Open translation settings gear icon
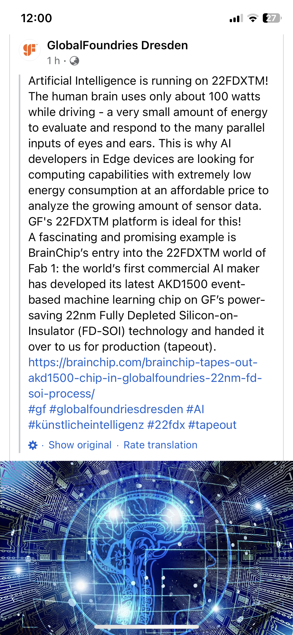The image size is (293, 635). [x=33, y=445]
